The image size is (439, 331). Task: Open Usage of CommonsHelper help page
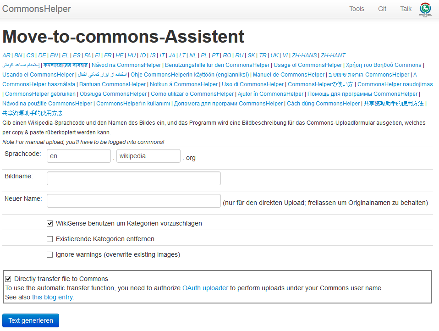tap(307, 65)
